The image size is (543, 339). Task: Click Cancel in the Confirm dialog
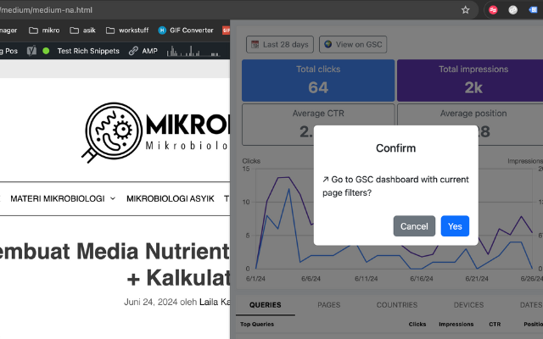[414, 226]
